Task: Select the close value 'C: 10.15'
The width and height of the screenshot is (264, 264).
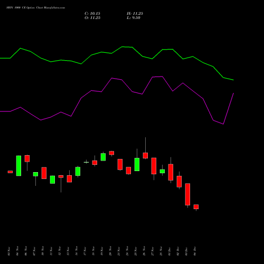Action: 92,14
